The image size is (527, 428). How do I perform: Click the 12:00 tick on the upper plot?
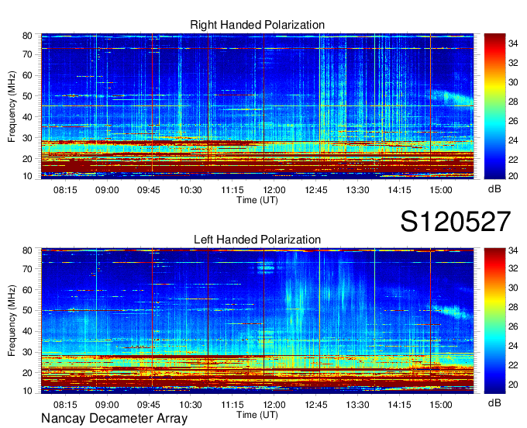pos(274,190)
